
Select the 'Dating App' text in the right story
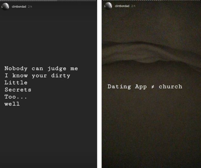pyautogui.click(x=127, y=87)
